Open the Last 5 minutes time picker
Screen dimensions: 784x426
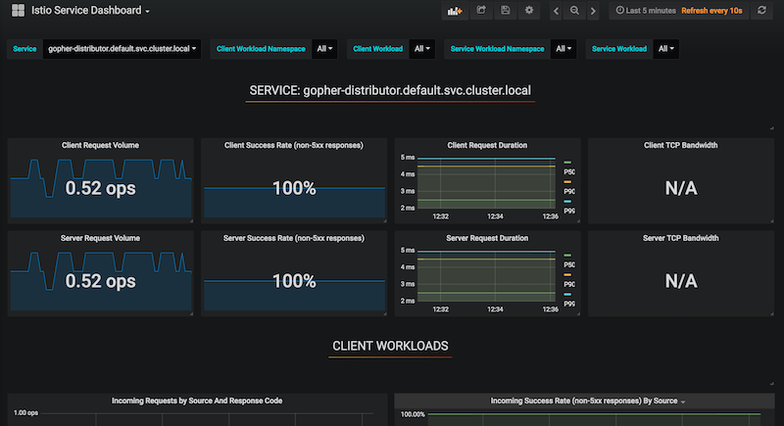point(646,11)
